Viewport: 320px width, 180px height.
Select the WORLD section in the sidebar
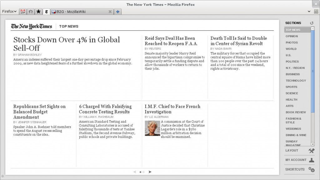291,49
